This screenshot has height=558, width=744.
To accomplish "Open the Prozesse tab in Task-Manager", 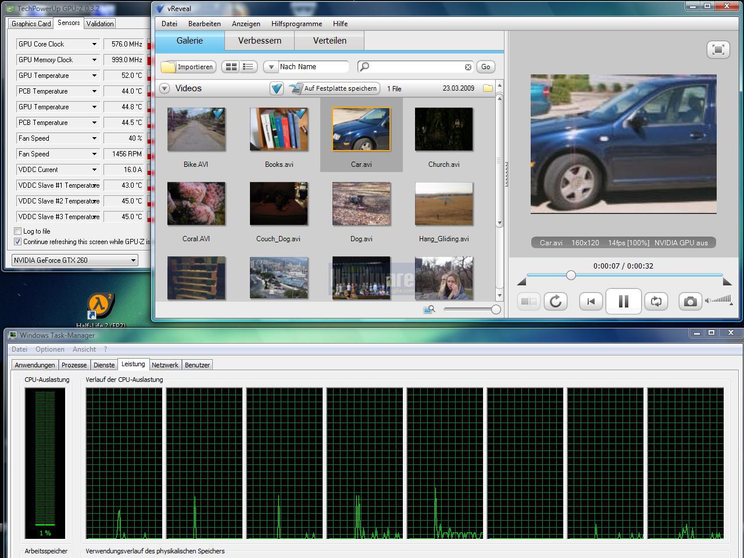I will pos(74,365).
